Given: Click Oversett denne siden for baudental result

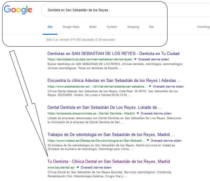Looking at the screenshot, I should (96, 168).
